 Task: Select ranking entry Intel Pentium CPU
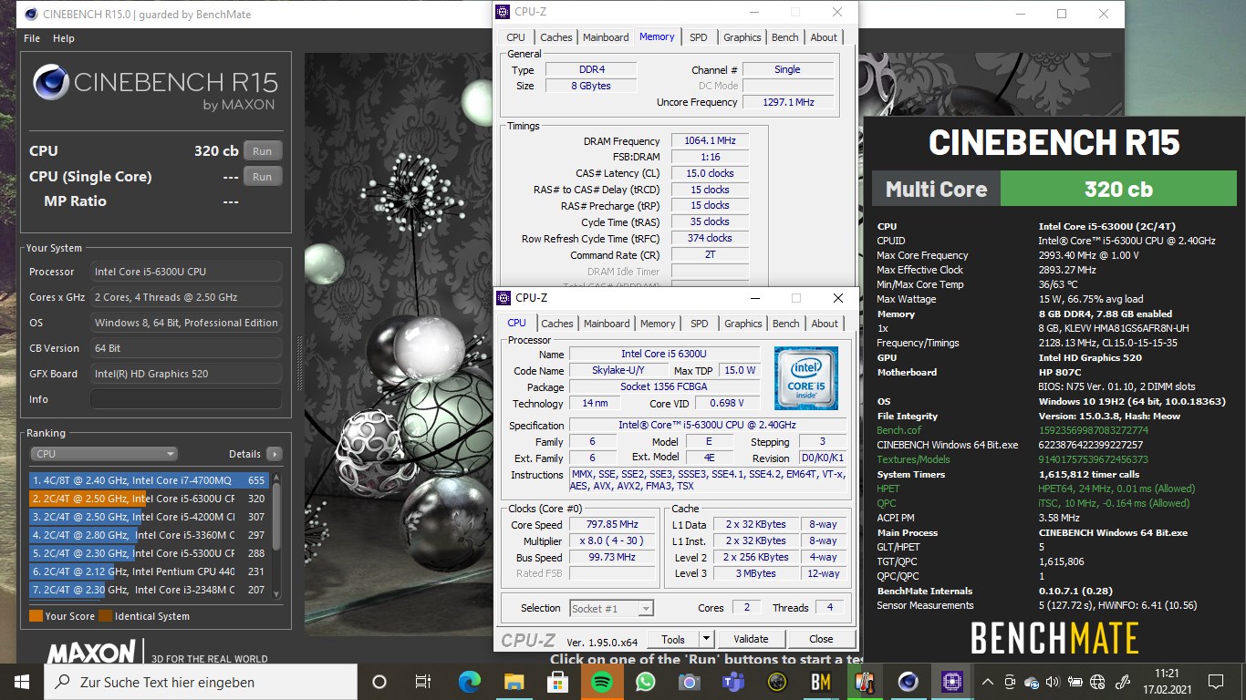pyautogui.click(x=148, y=571)
